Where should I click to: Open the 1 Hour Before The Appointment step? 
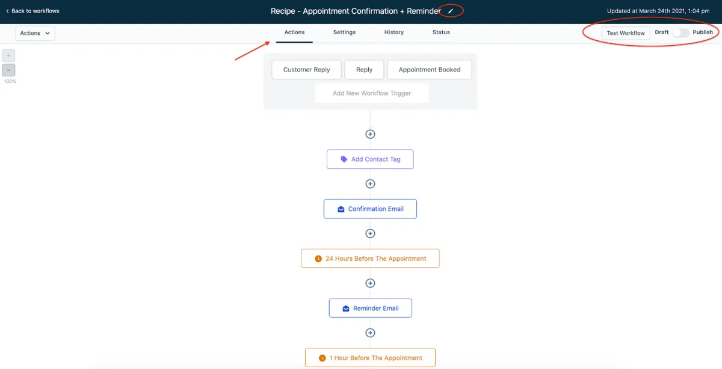[x=370, y=358]
